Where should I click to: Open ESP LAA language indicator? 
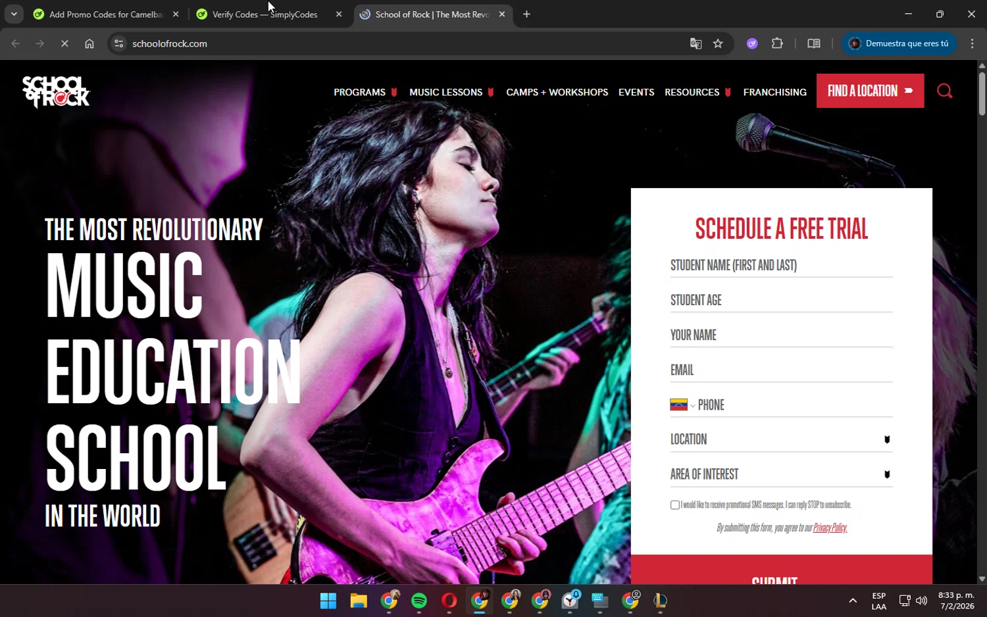click(x=879, y=601)
